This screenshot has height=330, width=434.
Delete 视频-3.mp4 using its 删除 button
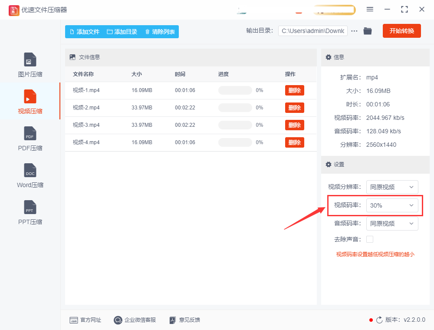(x=295, y=125)
